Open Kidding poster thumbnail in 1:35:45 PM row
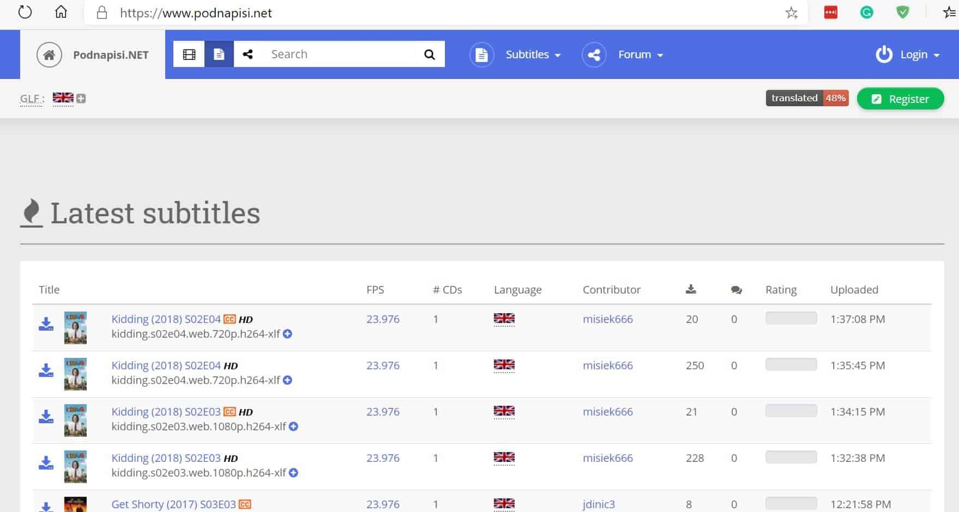Screen dimensions: 959x512 (x=75, y=374)
